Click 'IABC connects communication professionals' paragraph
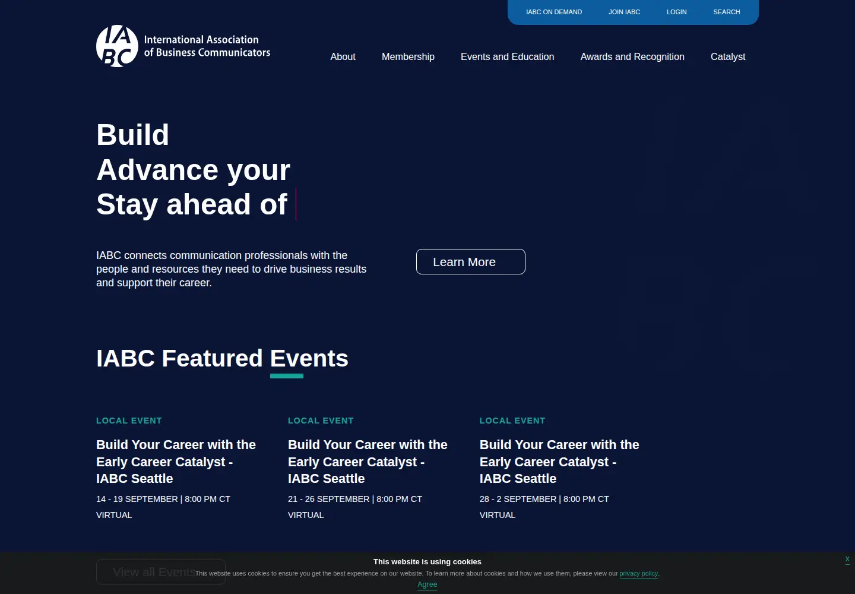The width and height of the screenshot is (855, 594). 232,269
